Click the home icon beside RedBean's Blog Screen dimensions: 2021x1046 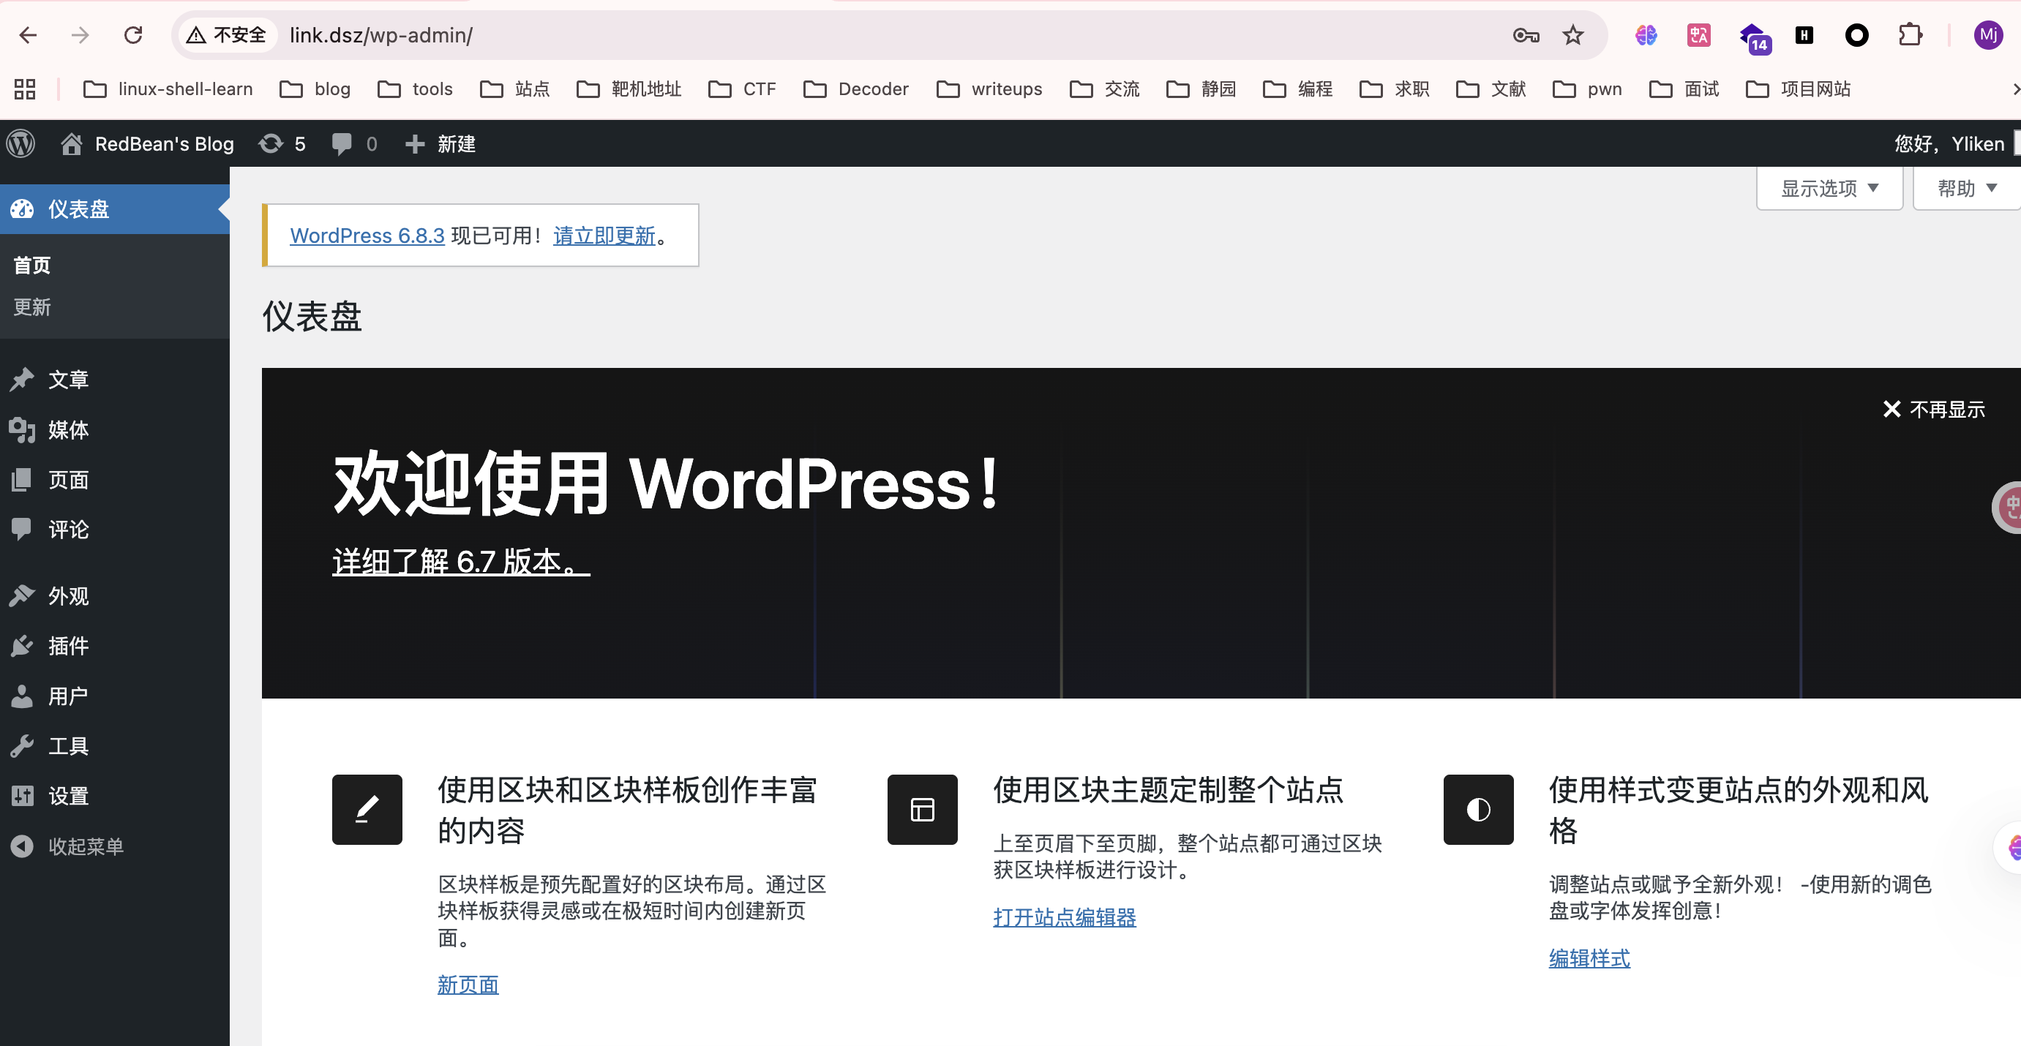coord(72,143)
